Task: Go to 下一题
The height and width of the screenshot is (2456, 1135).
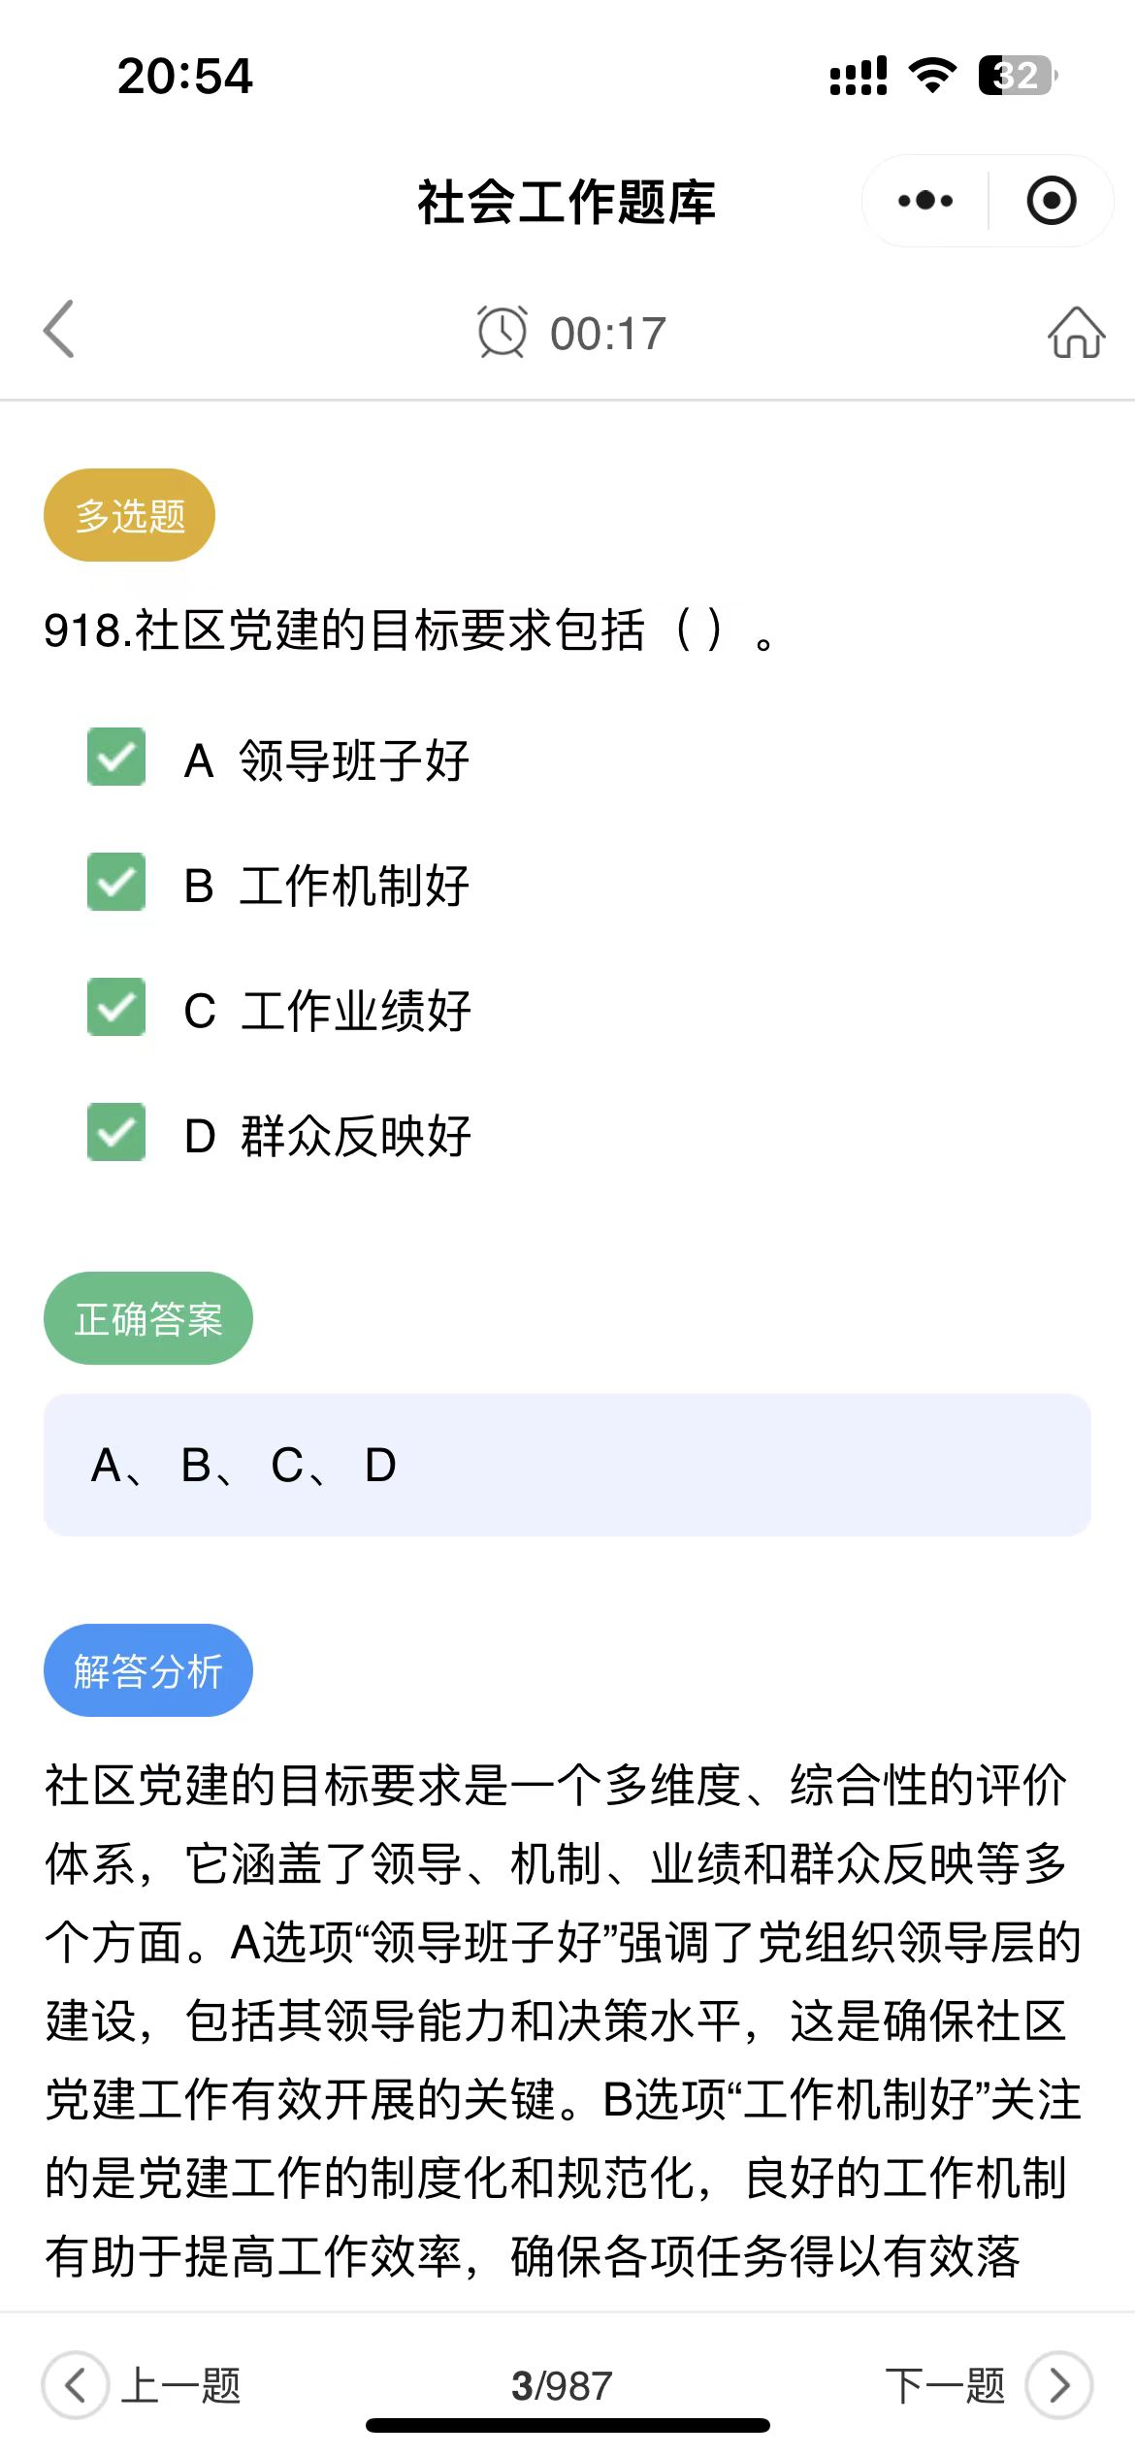Action: point(945,2385)
